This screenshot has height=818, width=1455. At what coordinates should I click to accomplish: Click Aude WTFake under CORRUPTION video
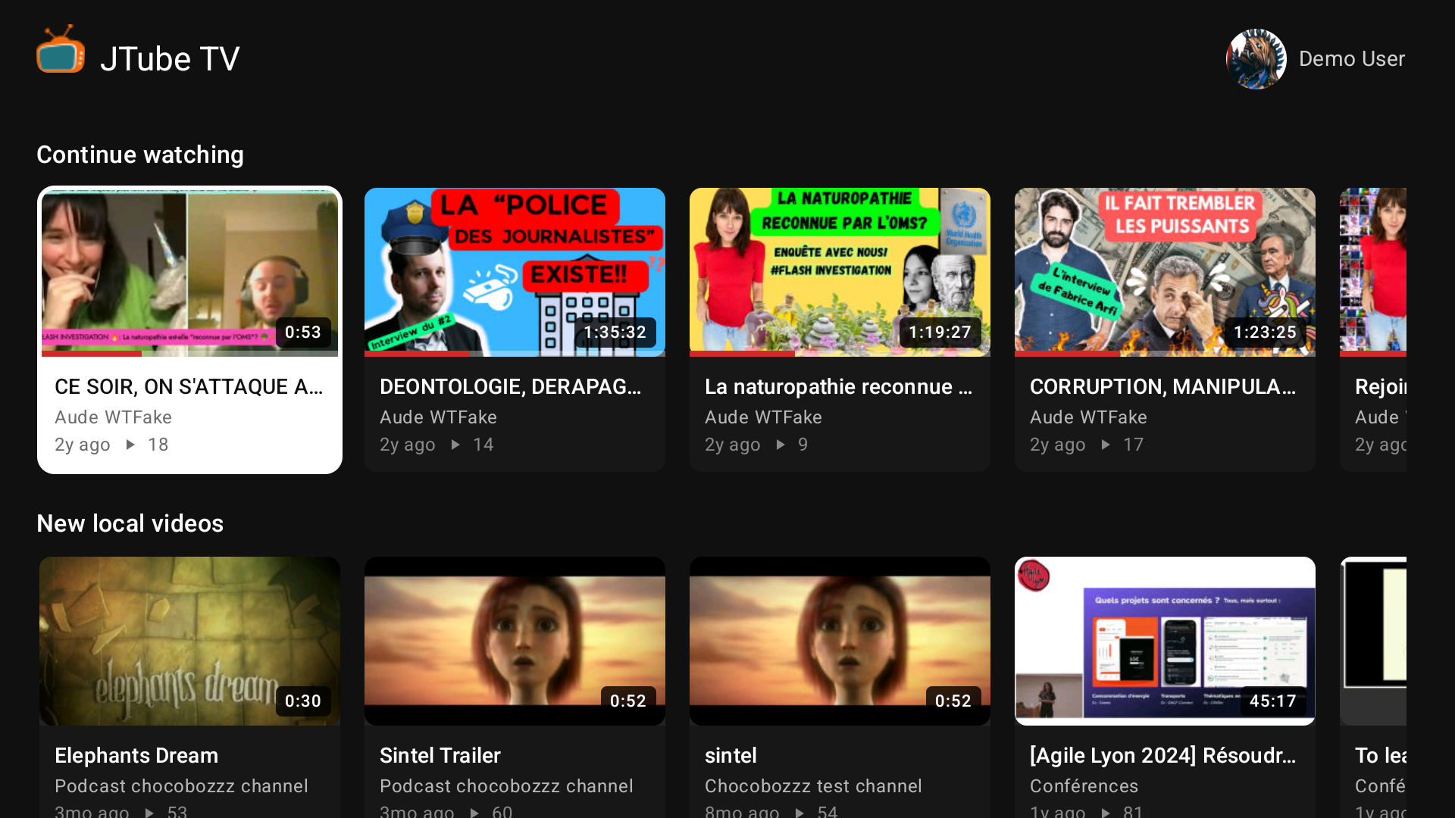click(x=1088, y=417)
